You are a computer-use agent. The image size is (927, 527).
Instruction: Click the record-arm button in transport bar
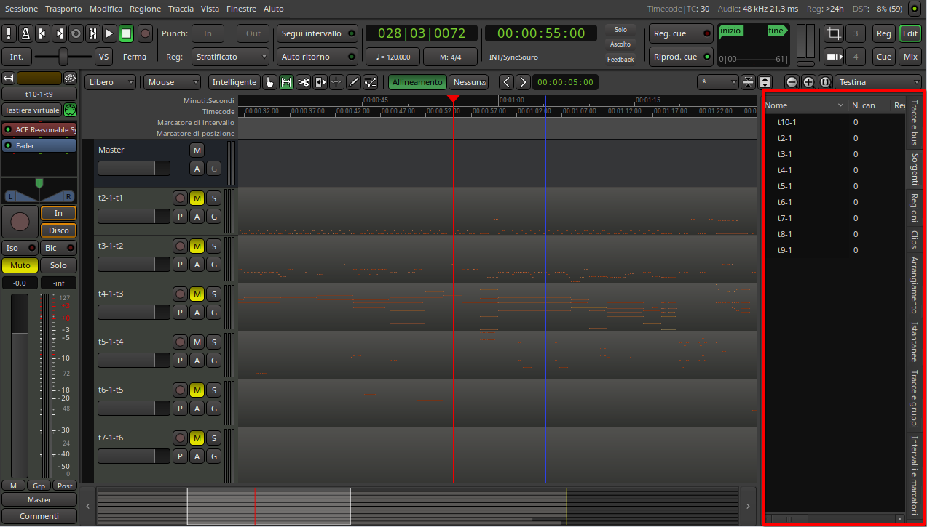(145, 33)
